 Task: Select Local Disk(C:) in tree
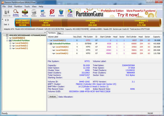[19, 38]
